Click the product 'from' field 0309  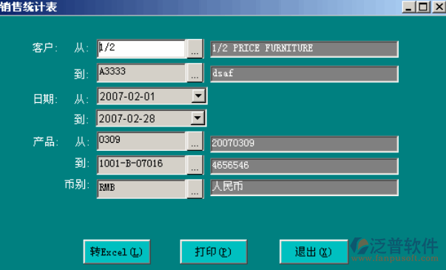(142, 141)
